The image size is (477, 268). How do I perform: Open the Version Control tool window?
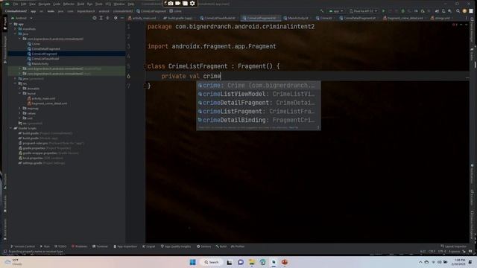[22, 246]
